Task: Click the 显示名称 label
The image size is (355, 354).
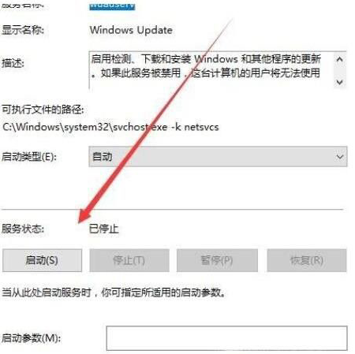Action: pyautogui.click(x=23, y=30)
